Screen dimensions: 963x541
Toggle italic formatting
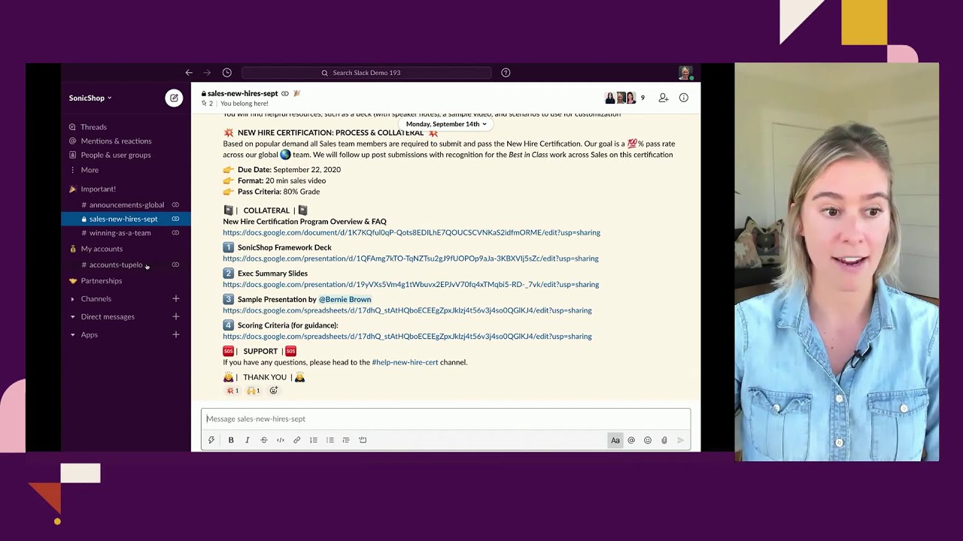tap(247, 440)
